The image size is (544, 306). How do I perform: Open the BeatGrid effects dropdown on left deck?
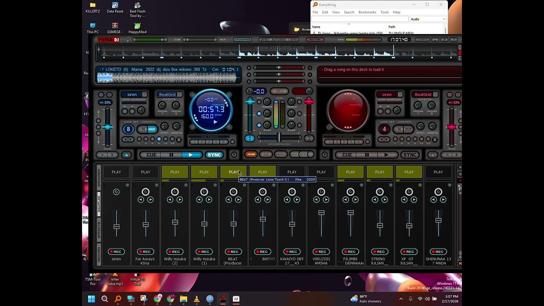(180, 95)
